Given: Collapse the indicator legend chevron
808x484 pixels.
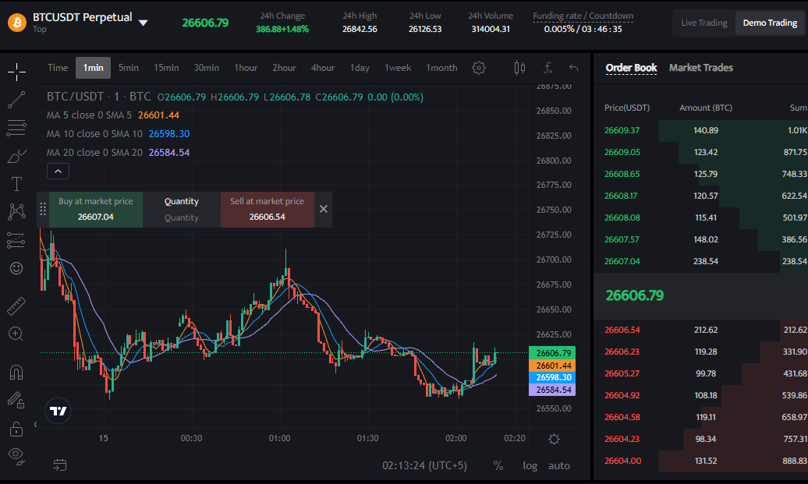Looking at the screenshot, I should pyautogui.click(x=58, y=171).
